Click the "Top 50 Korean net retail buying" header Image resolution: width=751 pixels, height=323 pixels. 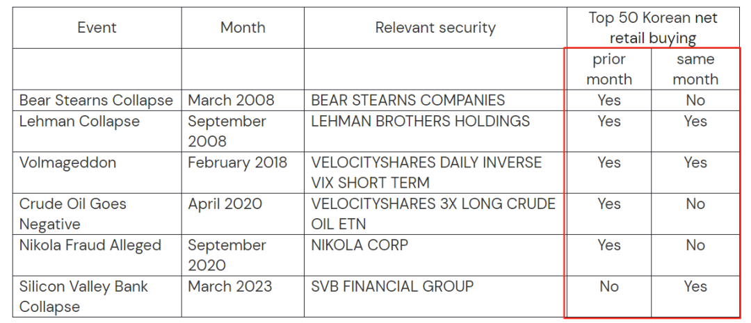click(652, 28)
